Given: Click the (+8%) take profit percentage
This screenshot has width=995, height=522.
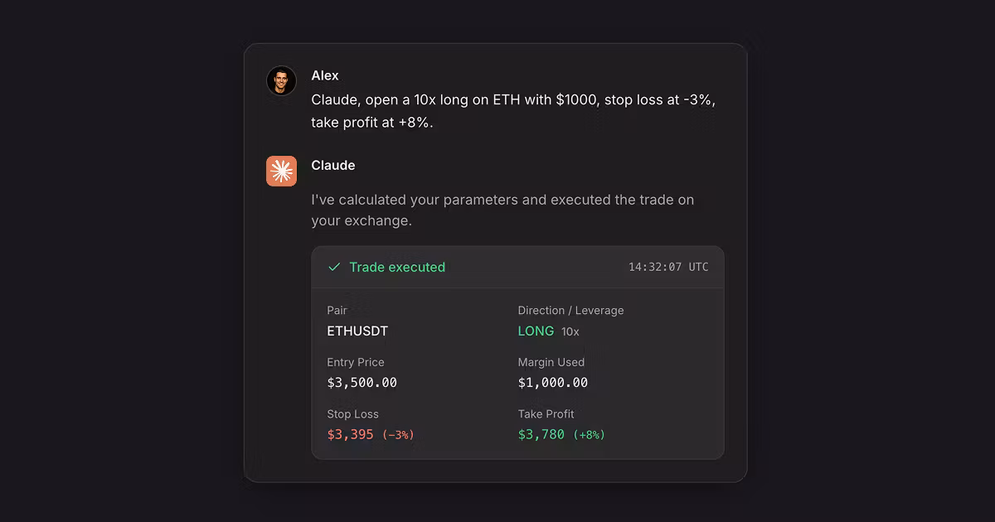Looking at the screenshot, I should coord(589,435).
